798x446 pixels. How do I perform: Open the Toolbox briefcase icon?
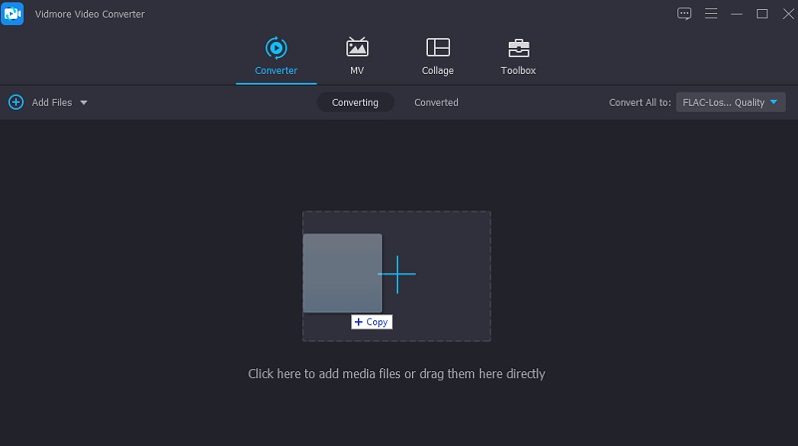pos(518,47)
